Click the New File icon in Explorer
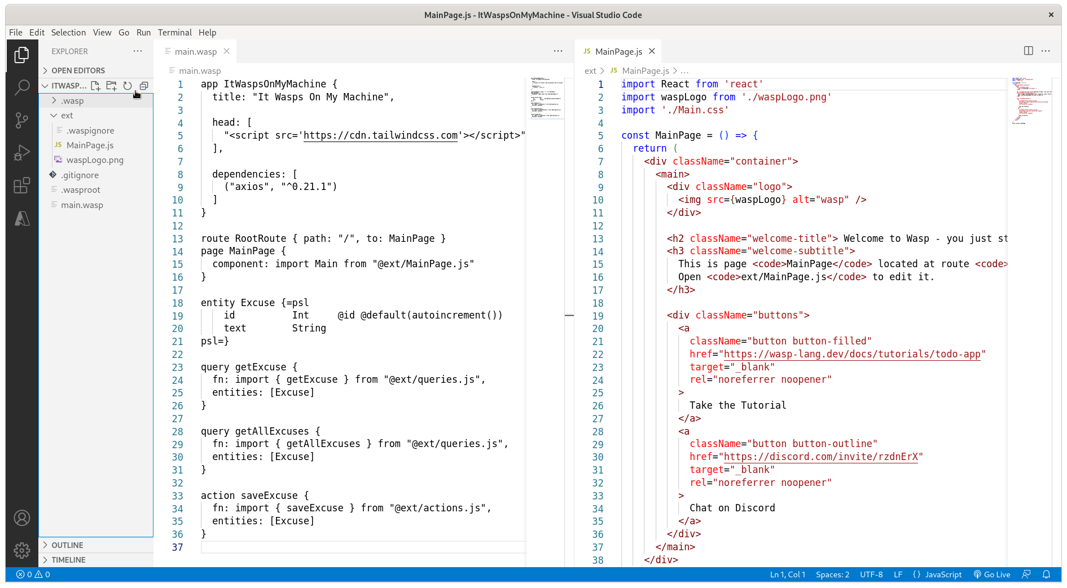This screenshot has width=1067, height=588. 95,86
